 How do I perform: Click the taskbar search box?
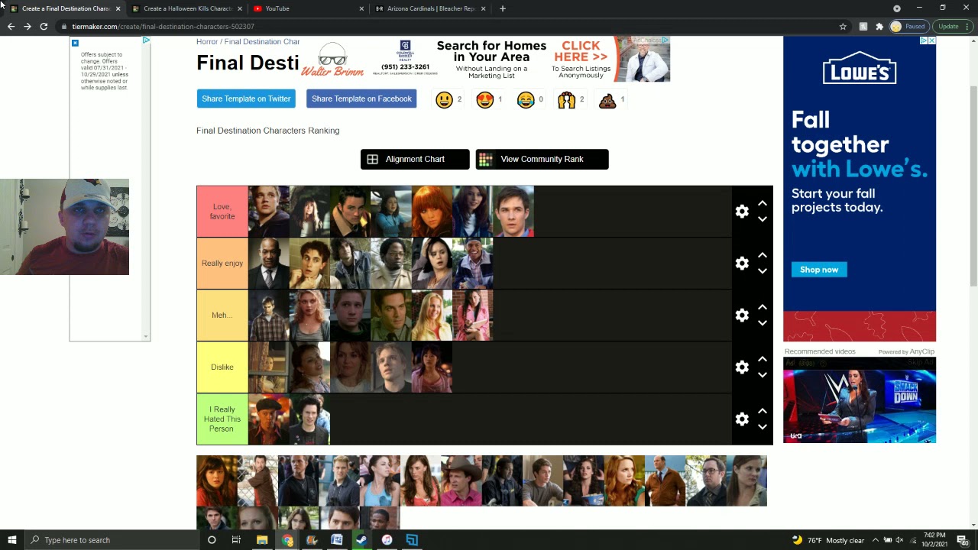click(112, 540)
